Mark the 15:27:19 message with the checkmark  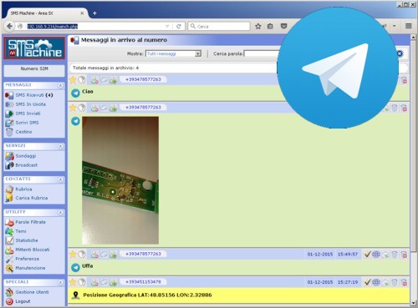367,282
